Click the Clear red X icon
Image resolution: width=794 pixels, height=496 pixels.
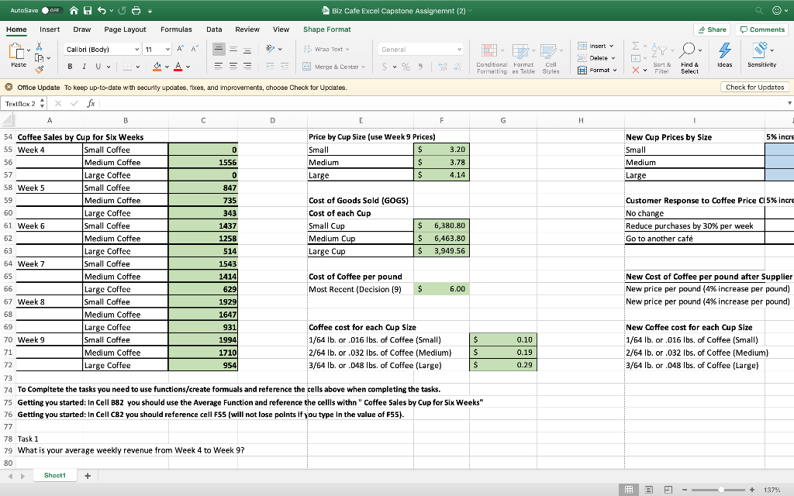tap(636, 71)
